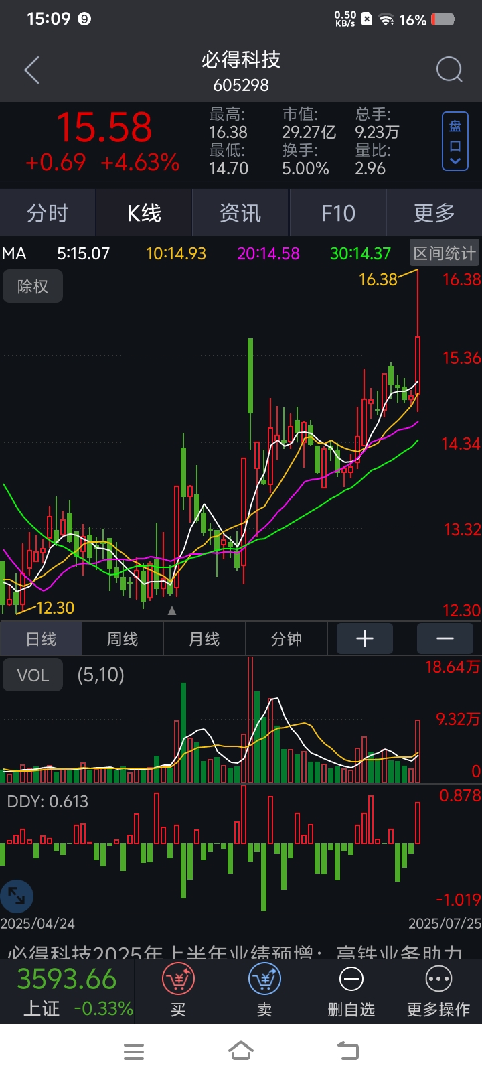
Task: Tap the fullscreen expand chart icon
Action: click(x=16, y=896)
